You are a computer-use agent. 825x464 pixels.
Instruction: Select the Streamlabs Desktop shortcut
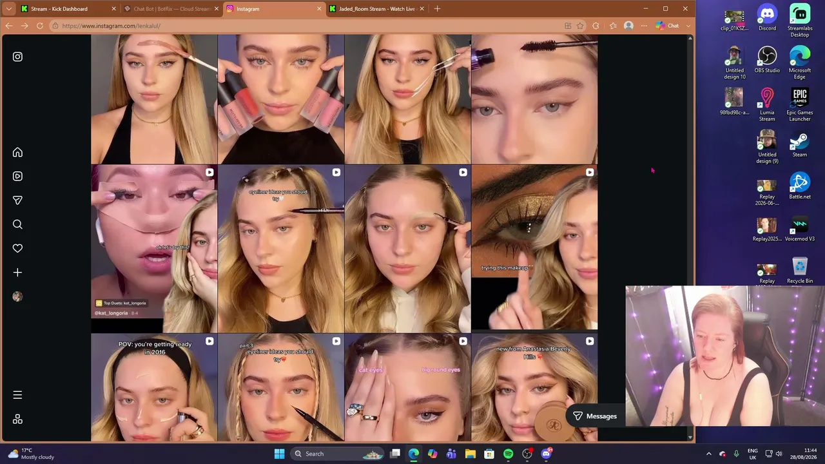click(x=800, y=21)
